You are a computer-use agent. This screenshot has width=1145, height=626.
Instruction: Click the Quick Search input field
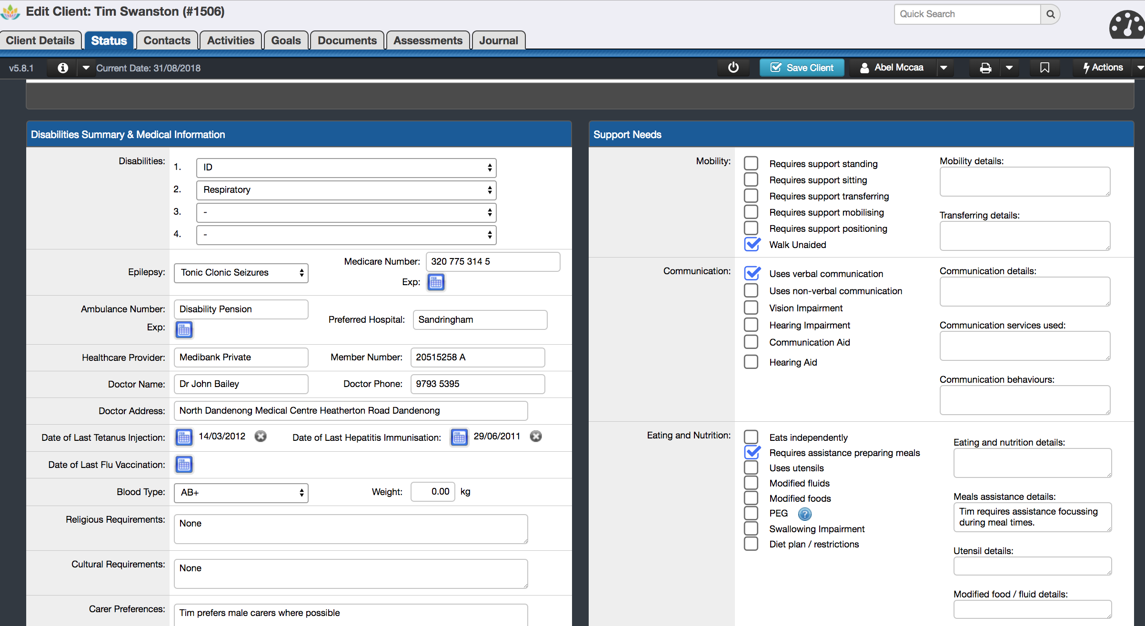(x=967, y=14)
